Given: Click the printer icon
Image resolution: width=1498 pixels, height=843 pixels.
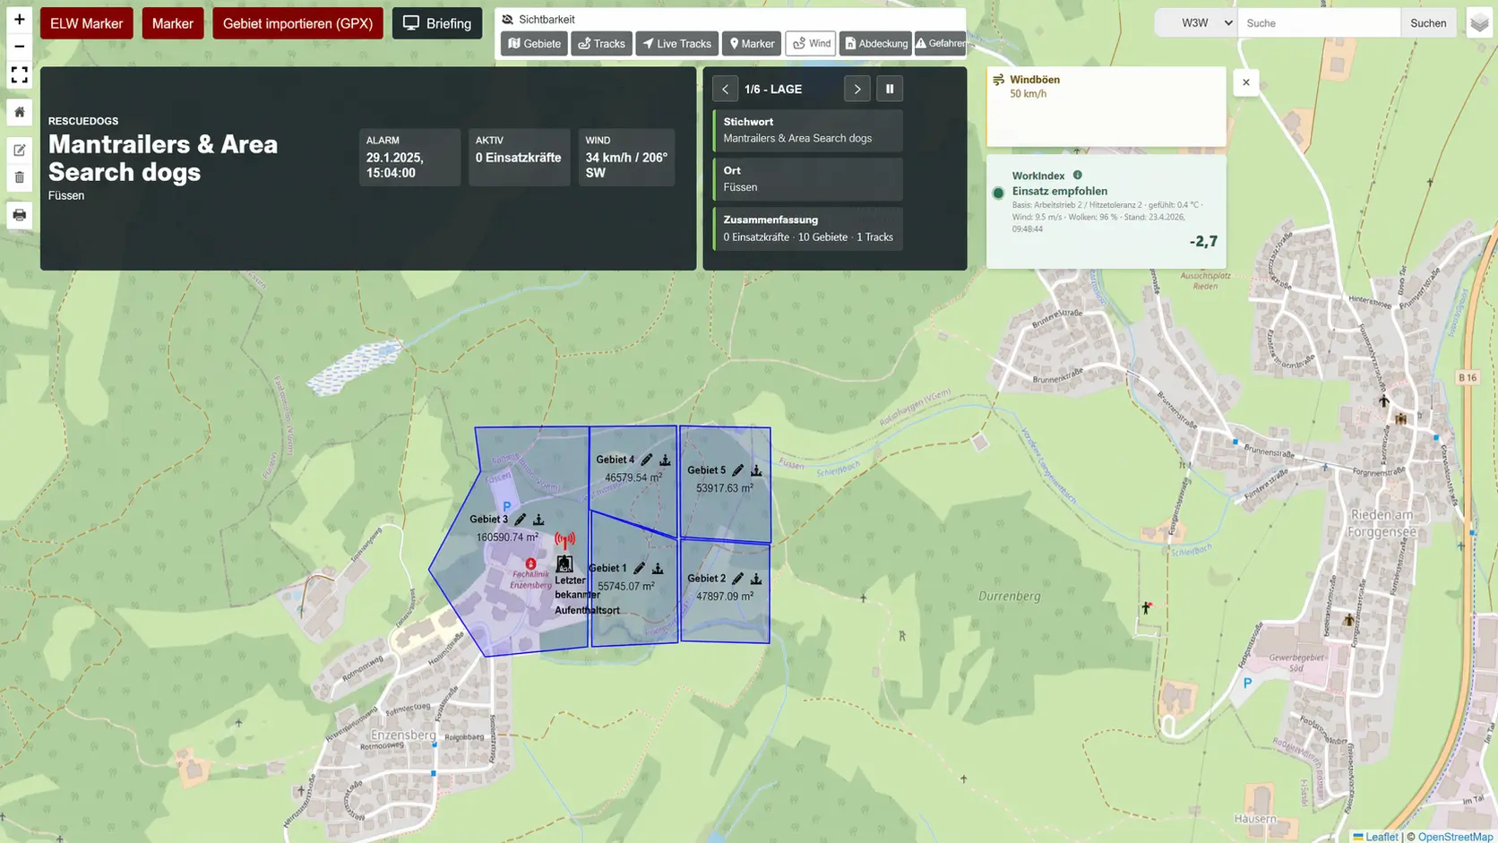Looking at the screenshot, I should pyautogui.click(x=19, y=215).
